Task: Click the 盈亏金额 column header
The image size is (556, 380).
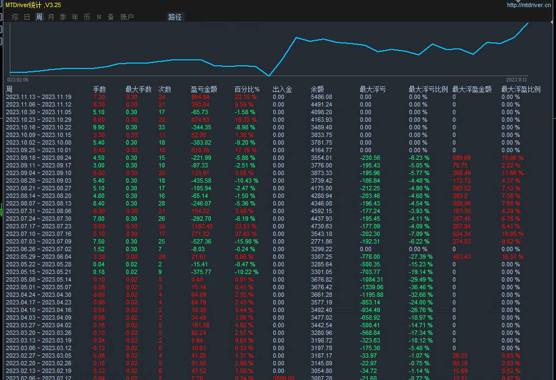Action: (204, 89)
